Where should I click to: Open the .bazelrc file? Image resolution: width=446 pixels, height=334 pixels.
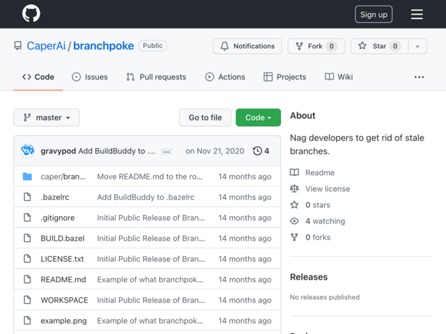55,197
